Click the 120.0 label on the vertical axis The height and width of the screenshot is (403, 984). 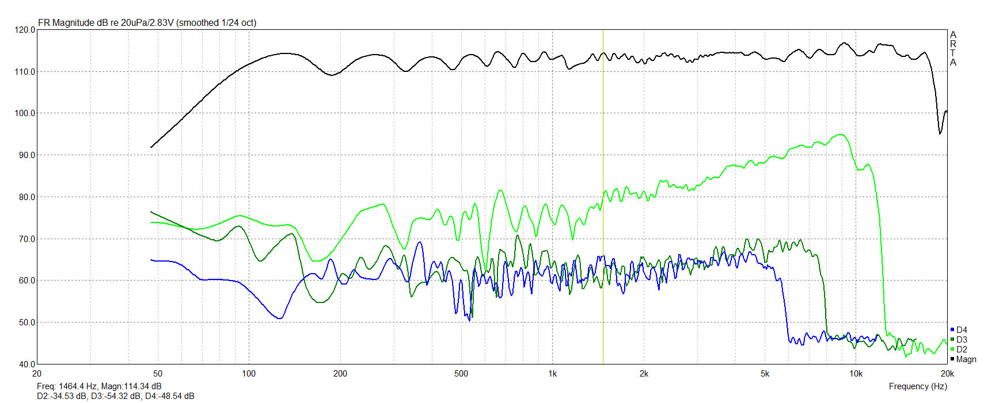point(25,30)
